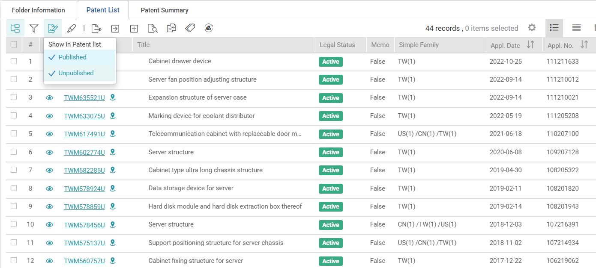Image resolution: width=596 pixels, height=268 pixels.
Task: Sort by Appl. Date arrows
Action: (x=530, y=44)
